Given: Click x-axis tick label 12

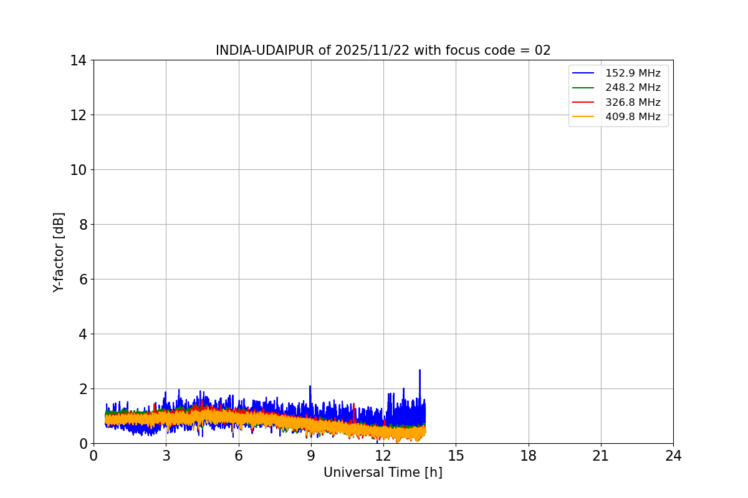Looking at the screenshot, I should [x=383, y=456].
